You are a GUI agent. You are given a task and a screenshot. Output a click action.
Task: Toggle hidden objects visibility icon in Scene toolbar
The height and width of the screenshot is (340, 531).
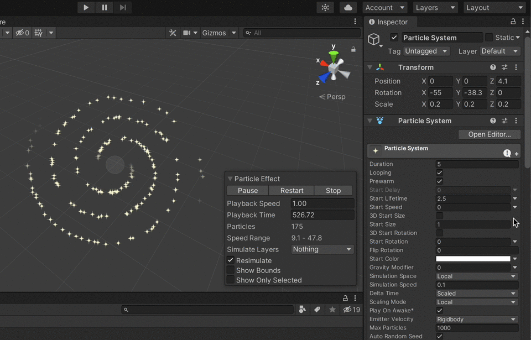[x=22, y=33]
